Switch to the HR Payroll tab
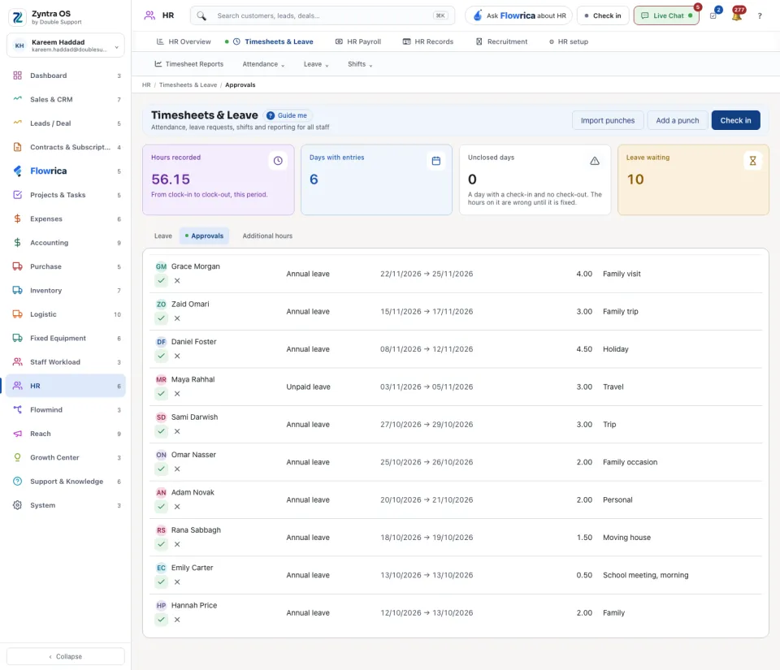780x670 pixels. 358,41
